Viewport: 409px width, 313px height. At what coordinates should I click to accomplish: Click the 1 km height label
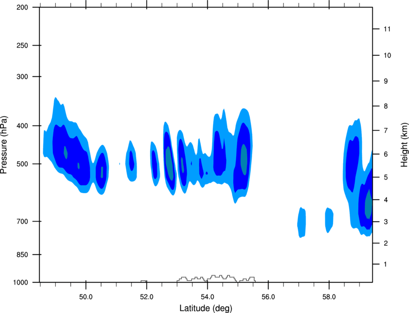click(x=385, y=264)
